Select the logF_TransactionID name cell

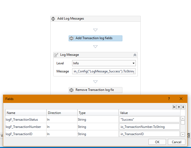26,134
